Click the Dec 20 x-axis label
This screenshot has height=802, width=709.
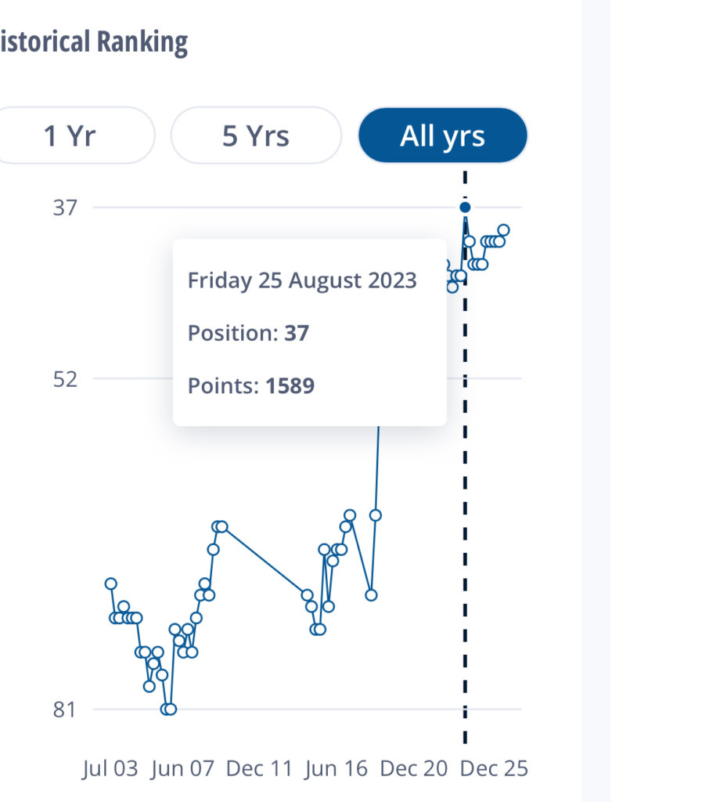(414, 768)
